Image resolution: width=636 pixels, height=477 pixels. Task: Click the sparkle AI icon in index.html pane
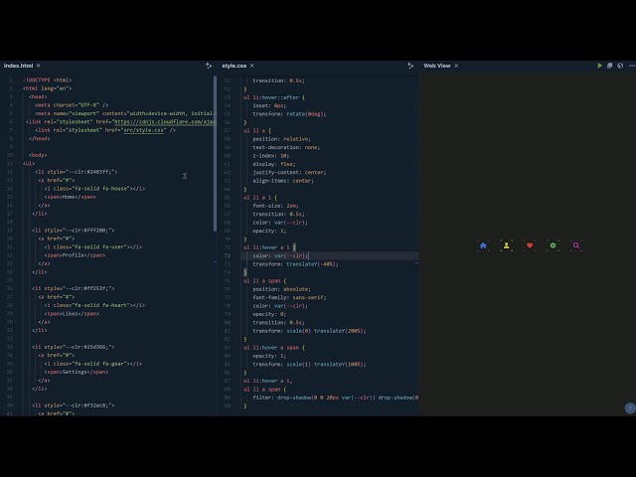209,66
